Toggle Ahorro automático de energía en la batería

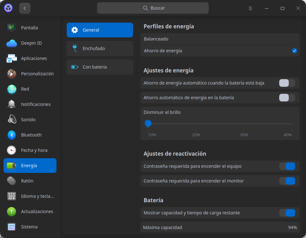coord(287,98)
